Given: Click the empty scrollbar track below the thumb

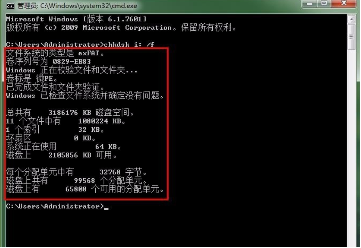Looking at the screenshot, I should 351,147.
